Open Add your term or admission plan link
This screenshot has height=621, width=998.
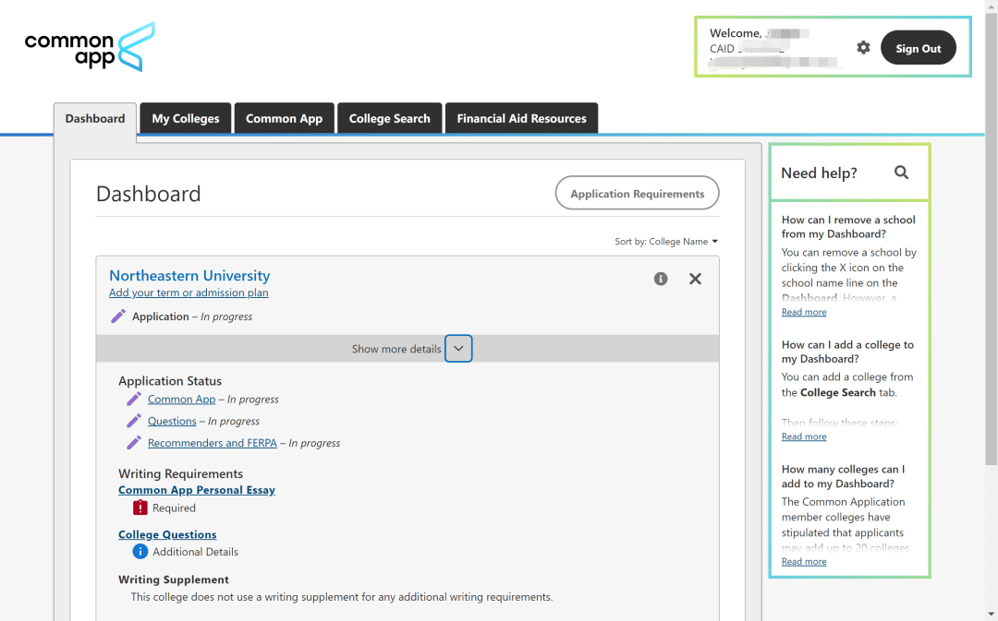(189, 293)
